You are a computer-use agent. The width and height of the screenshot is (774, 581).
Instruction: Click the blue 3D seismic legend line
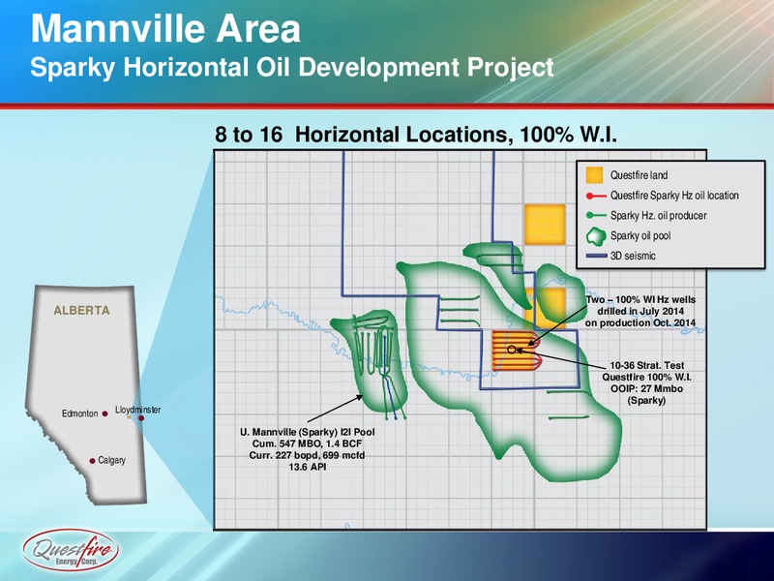coord(596,256)
